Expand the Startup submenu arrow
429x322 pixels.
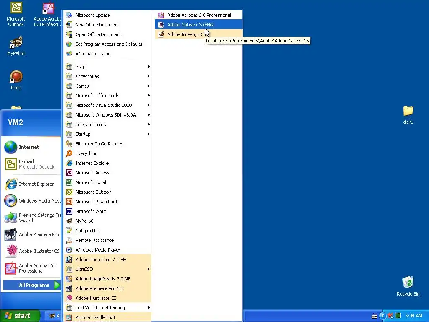pos(149,134)
